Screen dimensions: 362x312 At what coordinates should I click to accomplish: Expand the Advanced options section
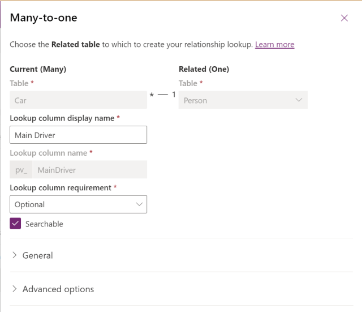(x=53, y=289)
